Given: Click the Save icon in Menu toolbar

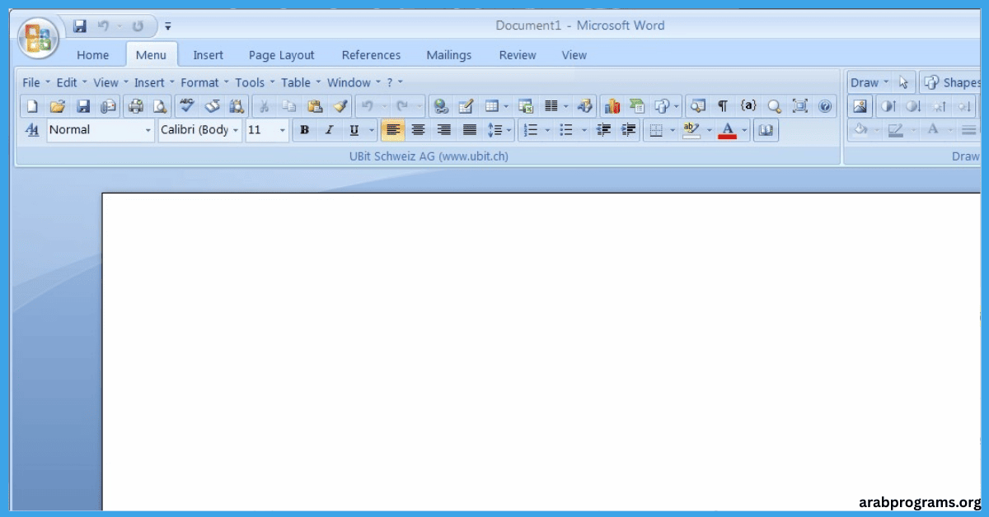Looking at the screenshot, I should pyautogui.click(x=83, y=106).
